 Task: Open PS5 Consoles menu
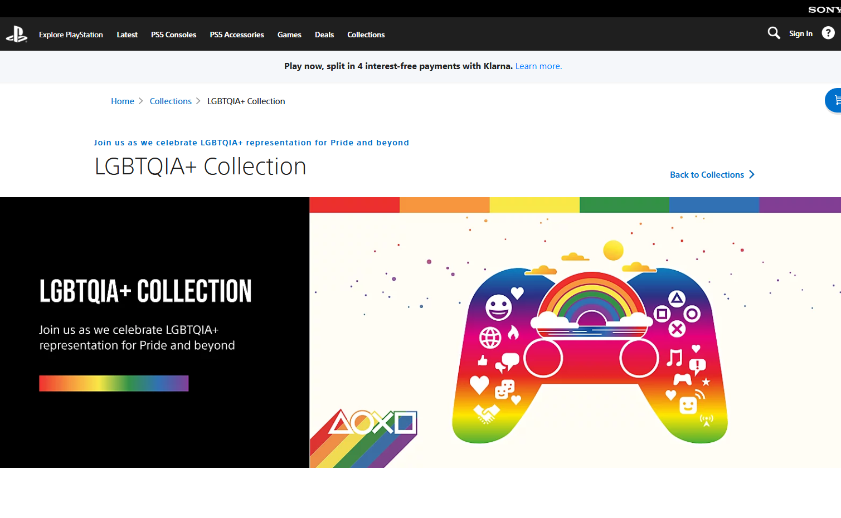[x=173, y=35]
